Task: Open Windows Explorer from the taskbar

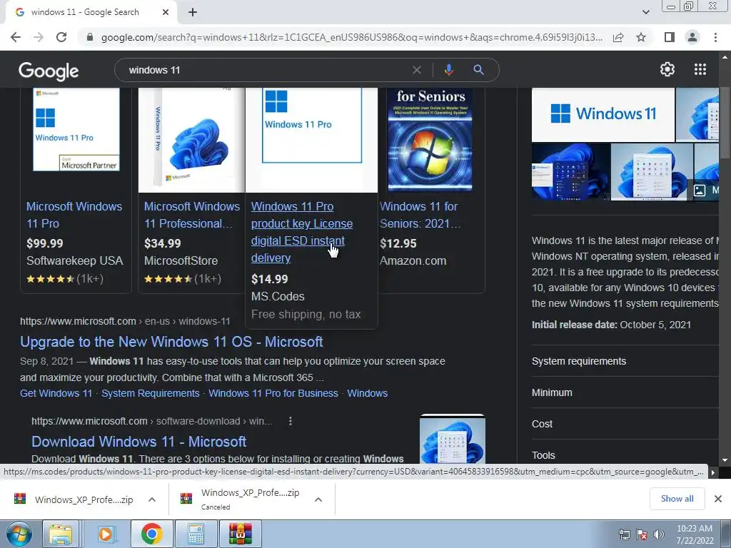Action: pyautogui.click(x=61, y=534)
